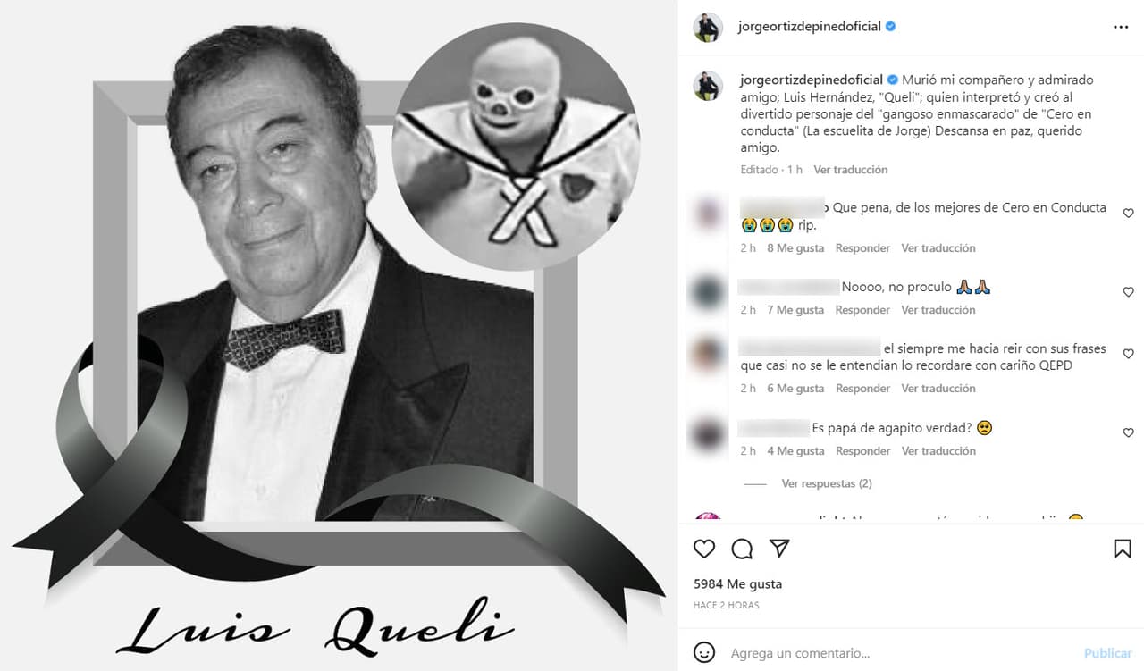
Task: Open jorgeortizdepinedoficial profile from the header
Action: [x=810, y=27]
